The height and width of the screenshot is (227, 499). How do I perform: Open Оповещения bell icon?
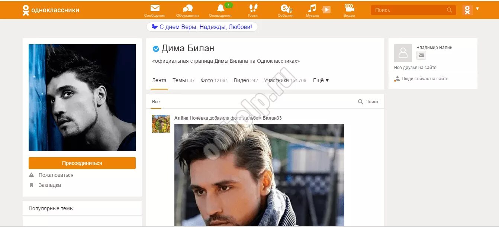point(220,8)
